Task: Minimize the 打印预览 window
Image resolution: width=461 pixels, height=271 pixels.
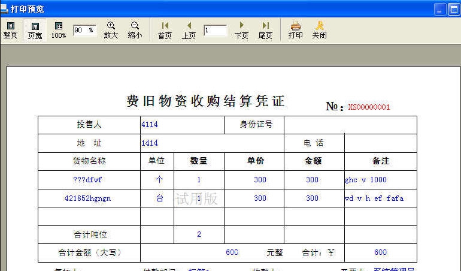Action: point(440,9)
